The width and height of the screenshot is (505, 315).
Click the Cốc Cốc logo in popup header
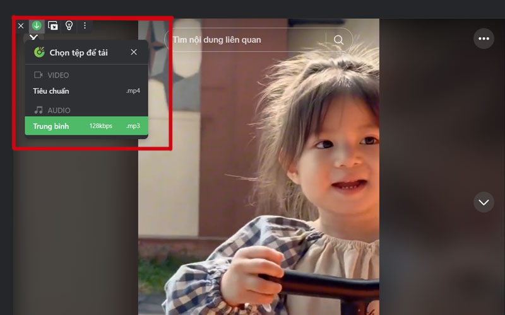point(39,52)
